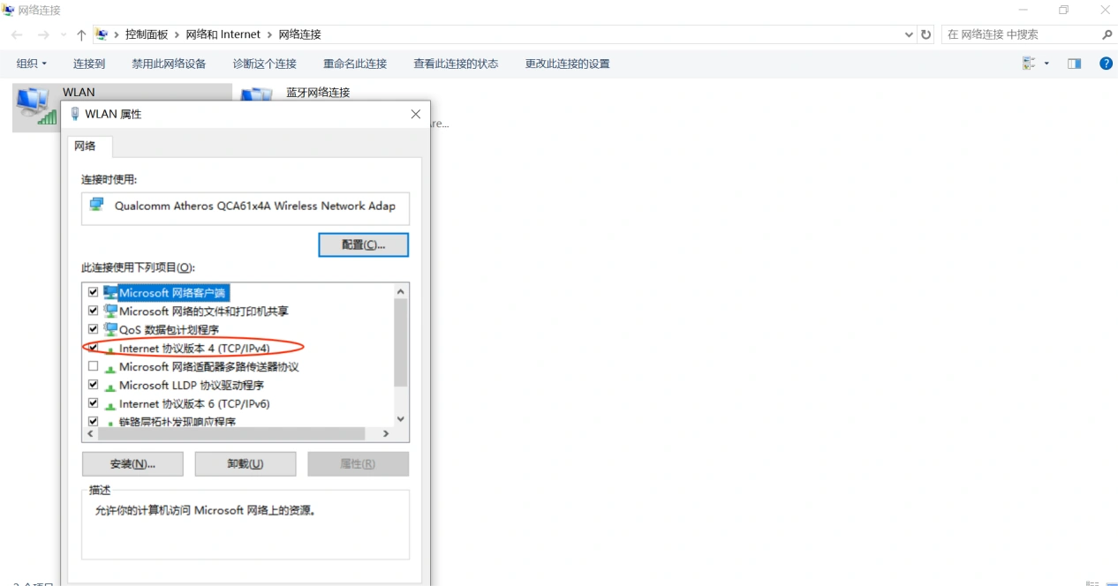The image size is (1118, 586).
Task: Click the 连接到 menu item
Action: (x=88, y=63)
